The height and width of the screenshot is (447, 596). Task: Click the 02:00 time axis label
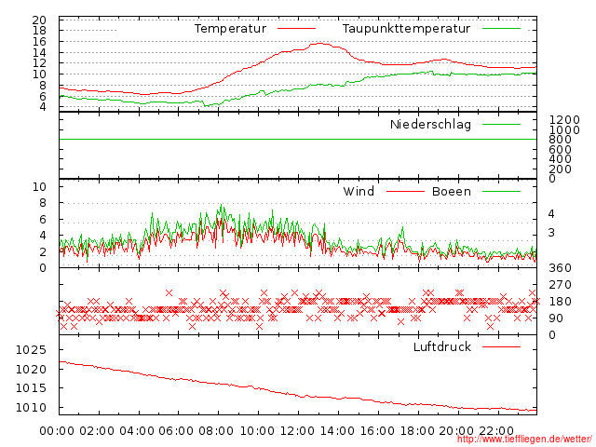(x=97, y=431)
